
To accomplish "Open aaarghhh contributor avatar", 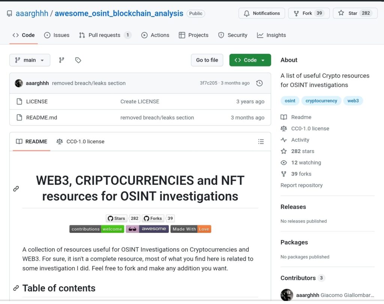I will 287,295.
